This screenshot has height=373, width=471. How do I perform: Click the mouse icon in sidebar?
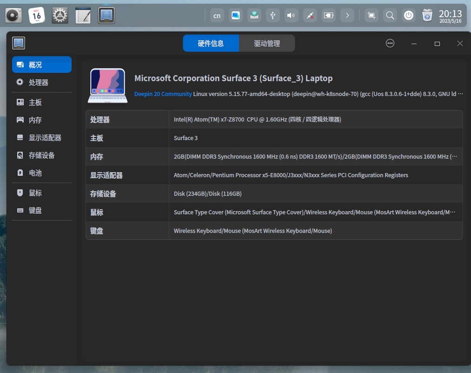(20, 193)
